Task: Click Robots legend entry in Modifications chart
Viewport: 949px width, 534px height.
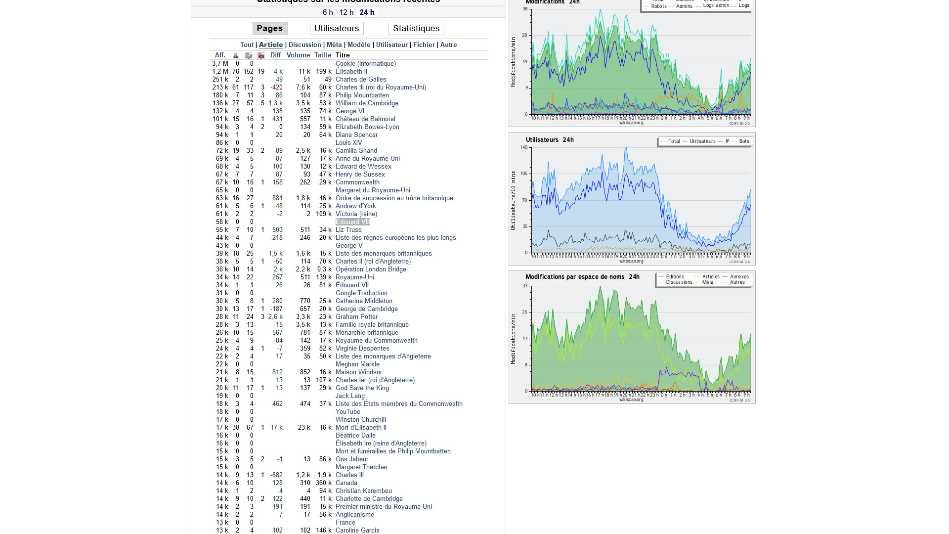Action: click(x=655, y=6)
